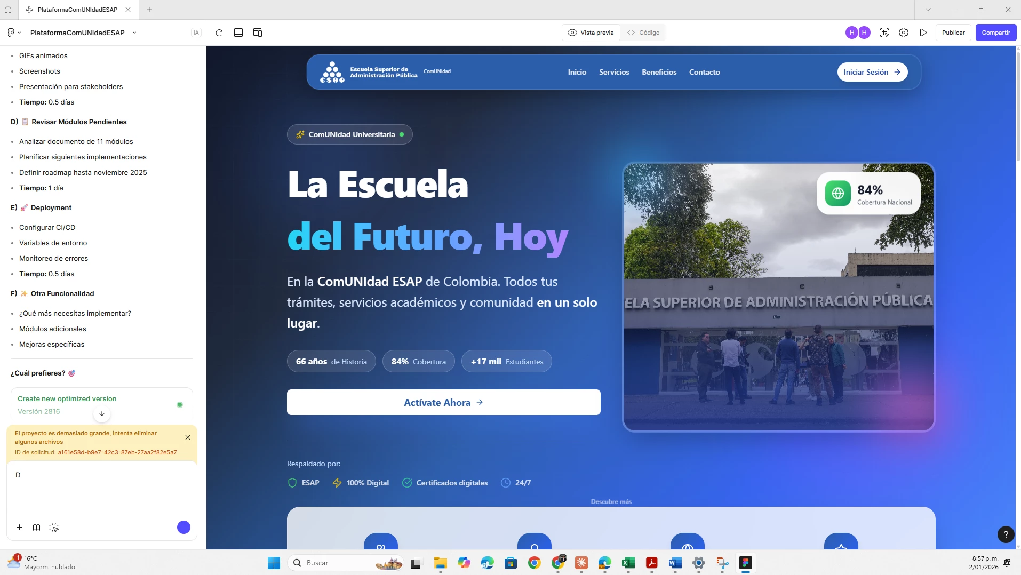Screen dimensions: 1021x575
Task: Select 'Definir roadmap hasta noviembre 2025' text
Action: coord(83,172)
